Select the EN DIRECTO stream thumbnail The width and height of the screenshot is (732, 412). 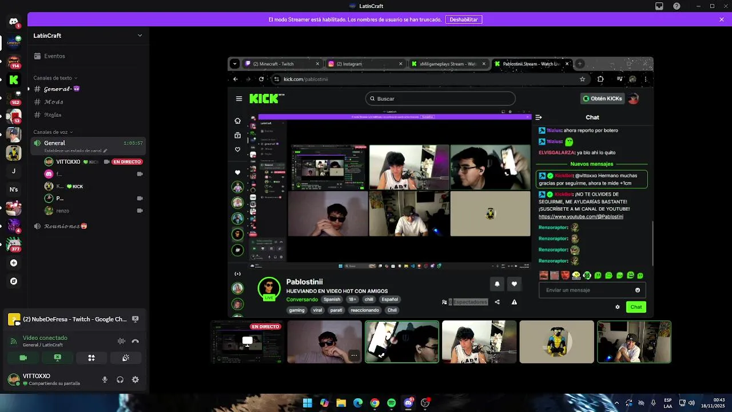coord(247,342)
